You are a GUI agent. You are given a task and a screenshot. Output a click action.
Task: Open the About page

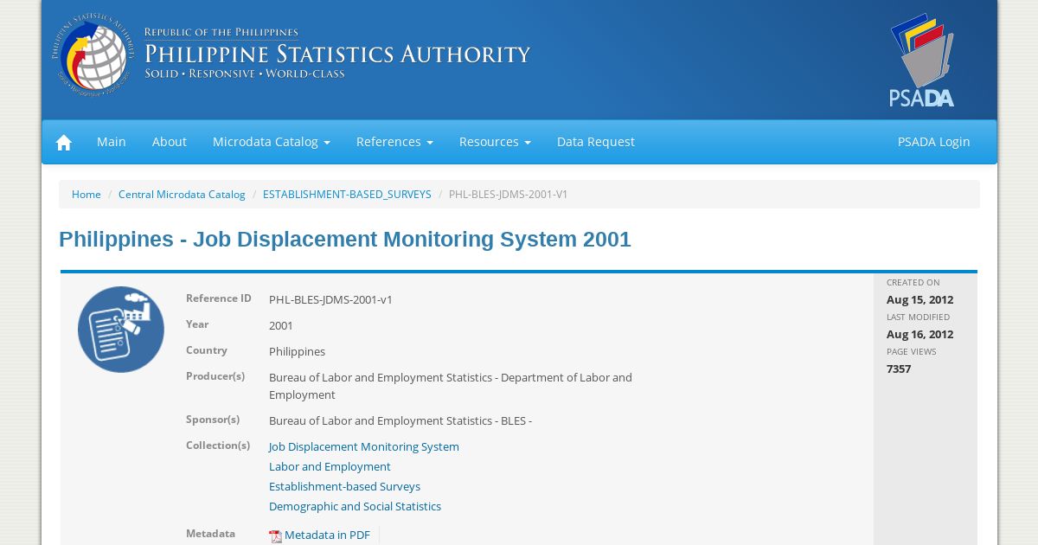pyautogui.click(x=170, y=142)
